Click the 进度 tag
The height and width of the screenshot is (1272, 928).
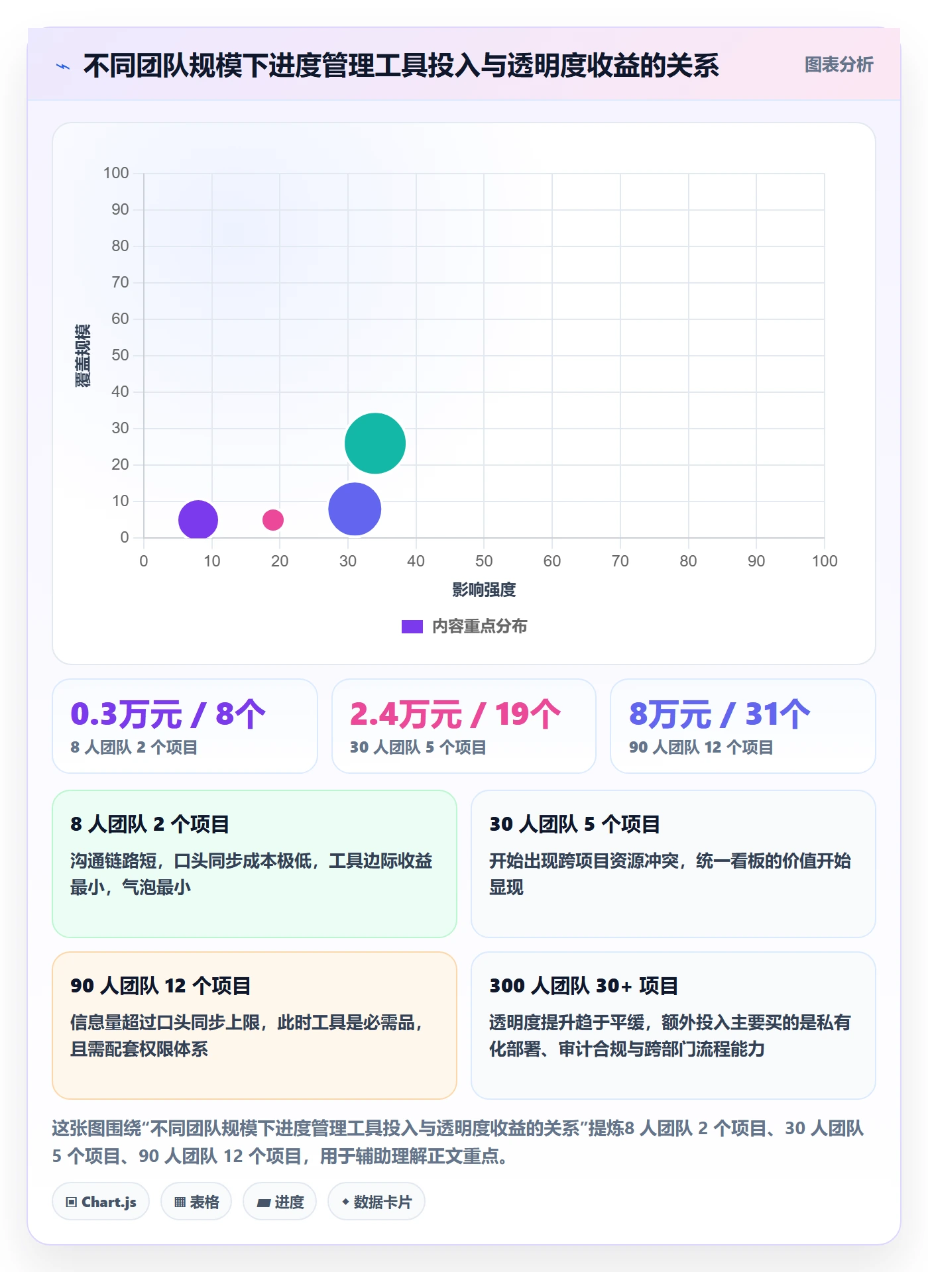point(280,1202)
